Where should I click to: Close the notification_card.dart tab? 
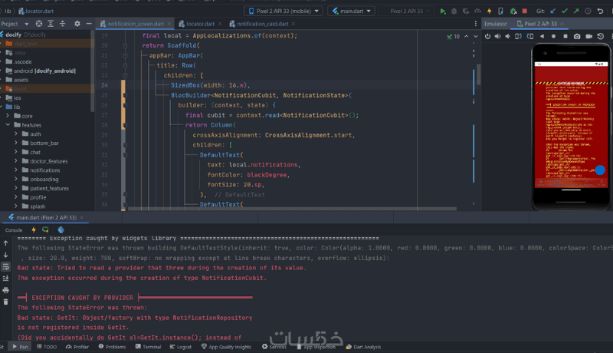[x=293, y=24]
